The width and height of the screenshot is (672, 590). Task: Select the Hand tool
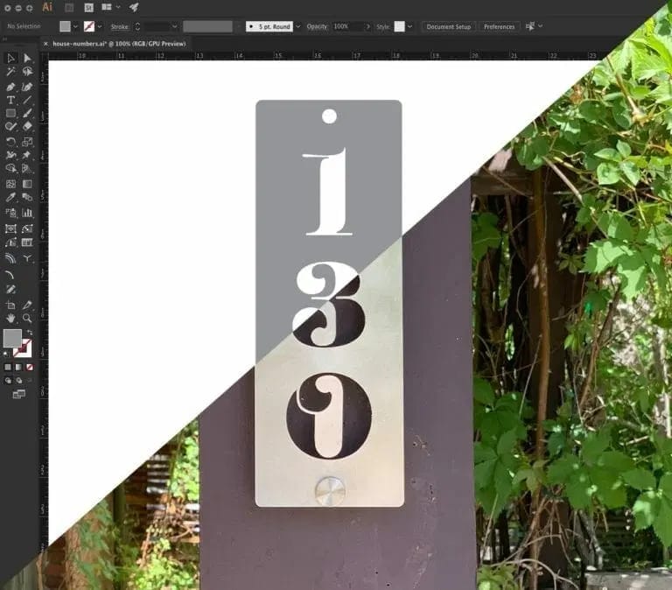click(10, 319)
